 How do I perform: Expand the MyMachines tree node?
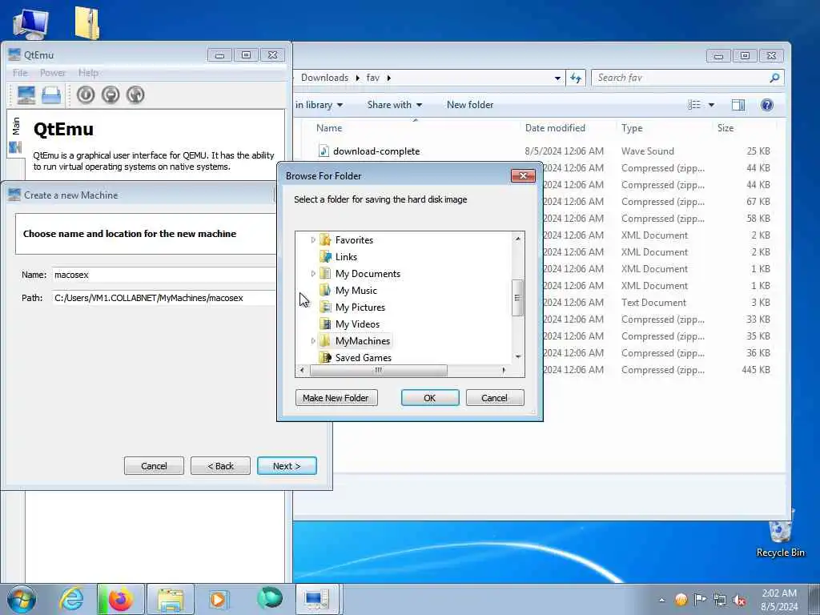pos(313,341)
